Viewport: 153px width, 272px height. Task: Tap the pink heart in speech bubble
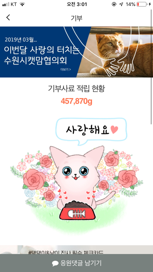click(114, 130)
